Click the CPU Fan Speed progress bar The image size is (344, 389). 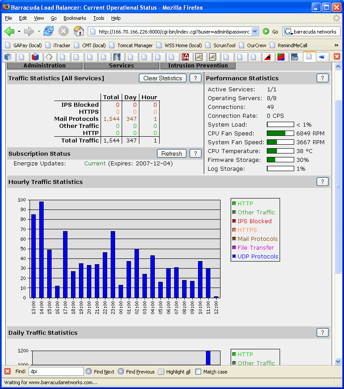(280, 133)
